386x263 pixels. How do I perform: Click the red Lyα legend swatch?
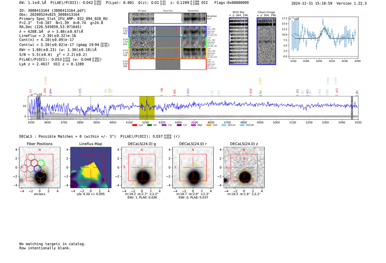point(135,125)
